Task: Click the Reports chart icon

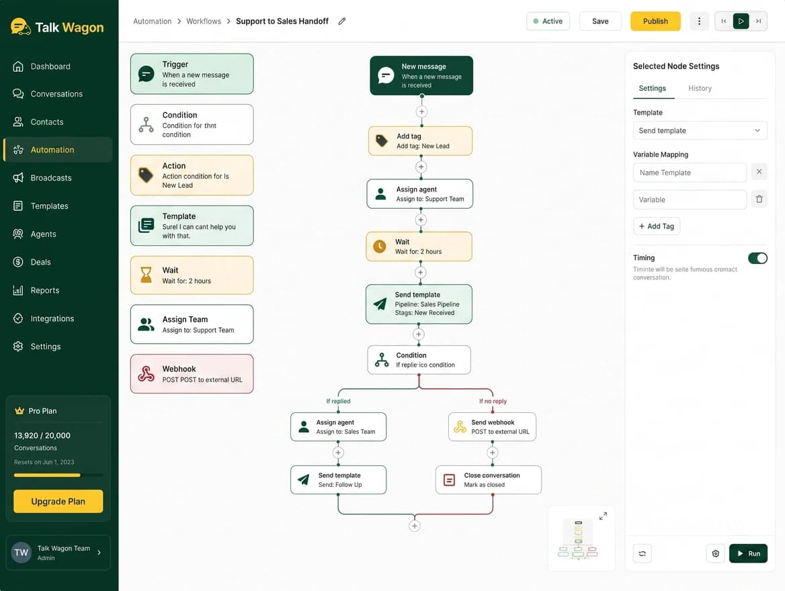Action: [18, 290]
